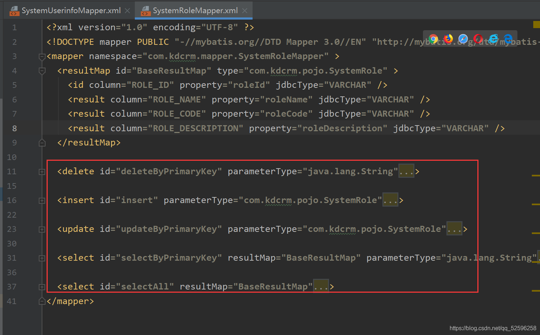Viewport: 540px width, 335px height.
Task: Click folded ellipsis after update tag
Action: [x=454, y=229]
